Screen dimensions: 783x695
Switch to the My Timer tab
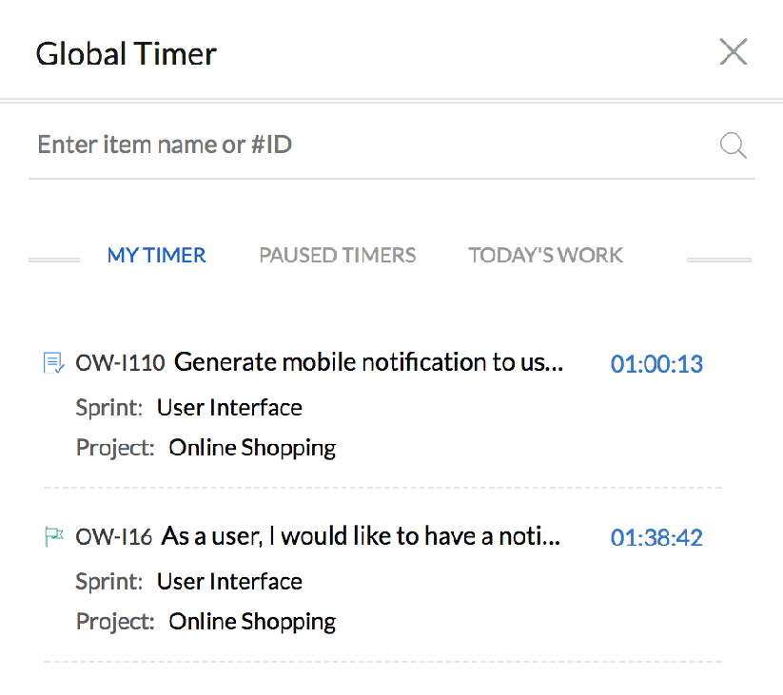click(x=156, y=255)
